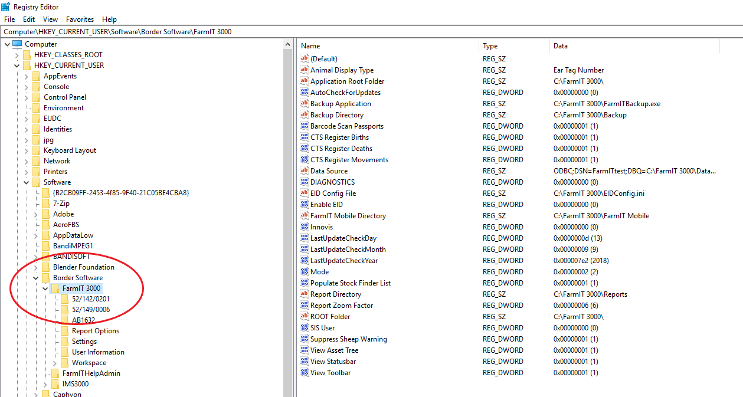Select the IMS3000 folder icon
The image size is (743, 397).
click(55, 384)
